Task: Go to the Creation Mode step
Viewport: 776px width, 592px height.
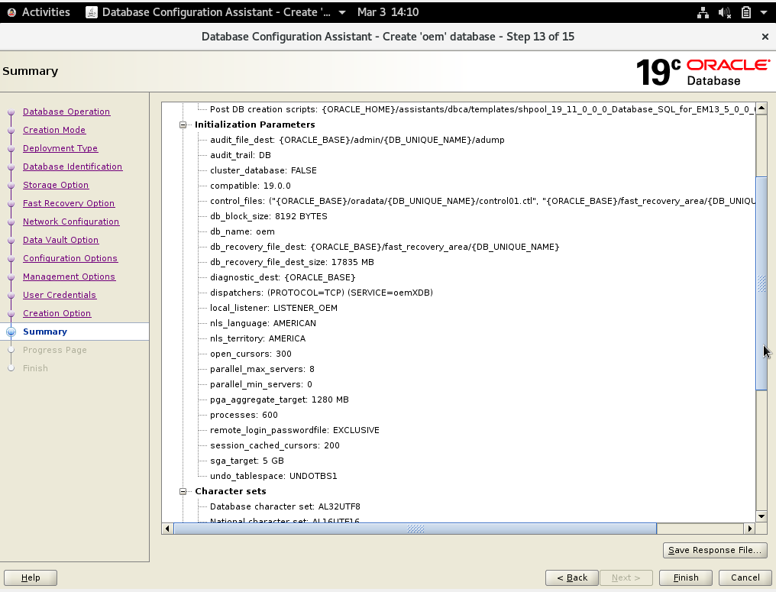Action: (54, 130)
